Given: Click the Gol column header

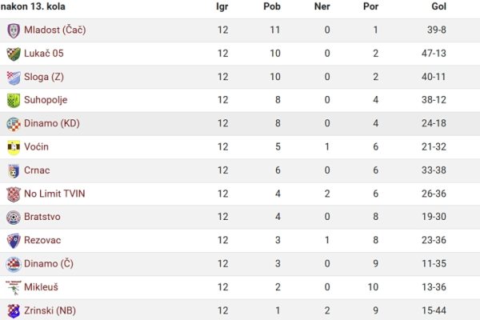Looking at the screenshot, I should [x=438, y=6].
